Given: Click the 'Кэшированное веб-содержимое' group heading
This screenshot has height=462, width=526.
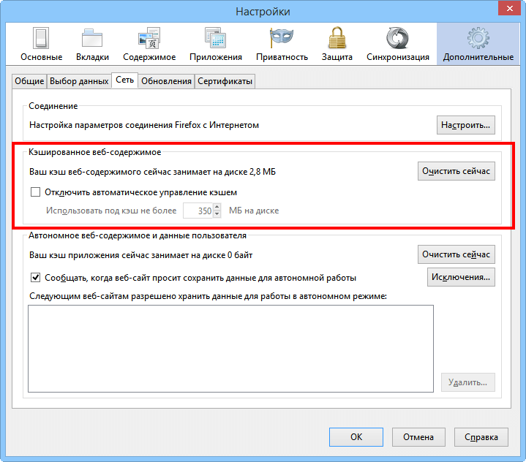Looking at the screenshot, I should (x=94, y=152).
